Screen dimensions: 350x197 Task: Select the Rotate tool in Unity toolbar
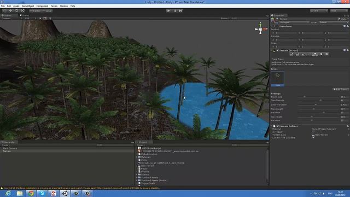(x=16, y=11)
